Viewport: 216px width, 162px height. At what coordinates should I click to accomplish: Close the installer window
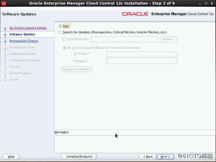pyautogui.click(x=212, y=4)
